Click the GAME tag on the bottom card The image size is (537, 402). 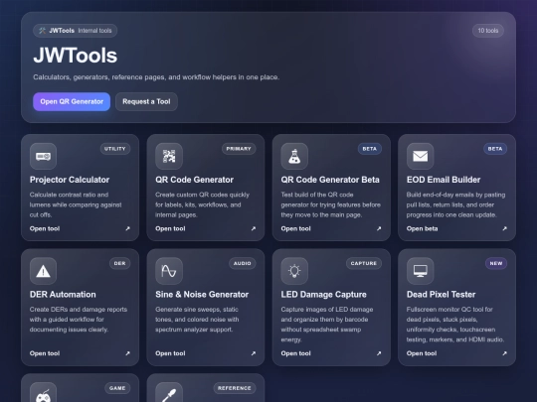point(117,388)
